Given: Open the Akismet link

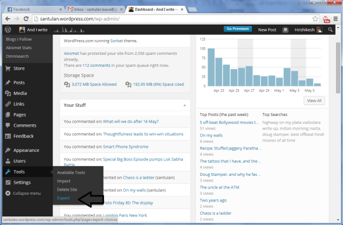Looking at the screenshot, I should (x=71, y=53).
